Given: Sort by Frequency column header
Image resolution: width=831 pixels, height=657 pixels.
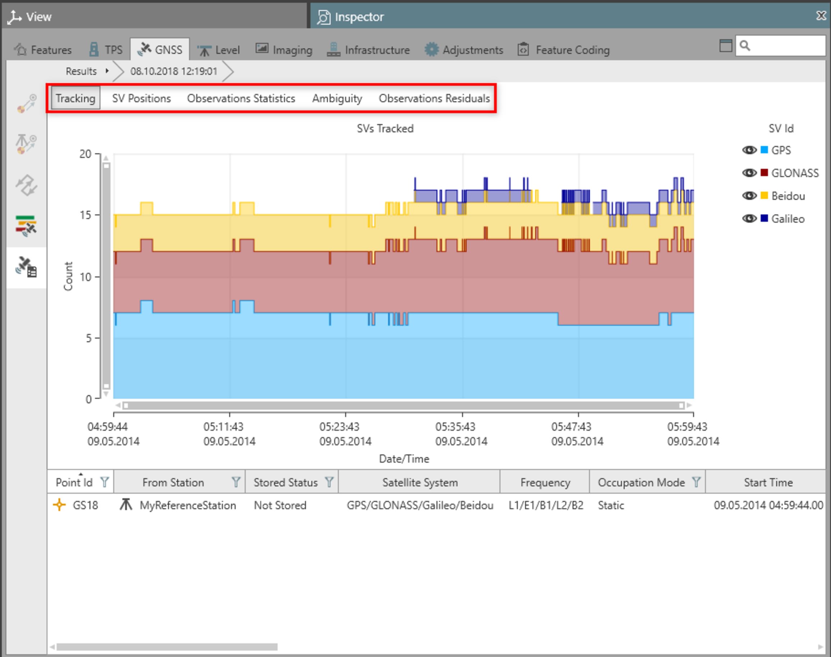Looking at the screenshot, I should (545, 482).
